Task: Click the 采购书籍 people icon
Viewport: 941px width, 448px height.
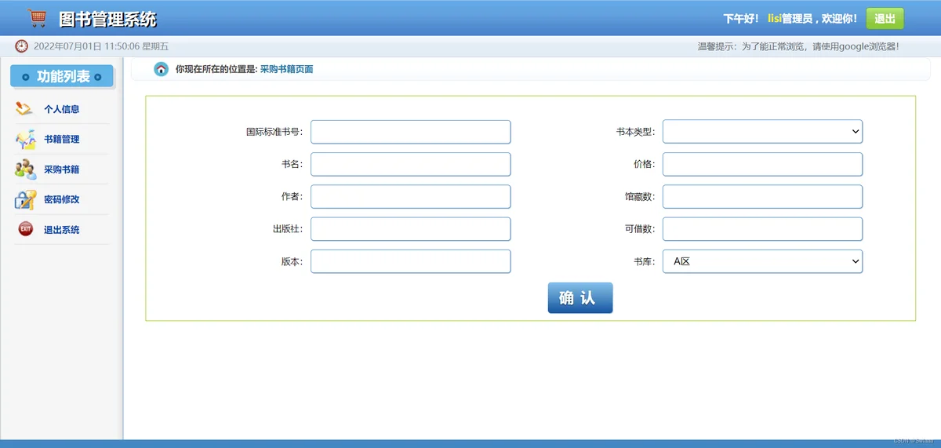Action: [x=25, y=169]
